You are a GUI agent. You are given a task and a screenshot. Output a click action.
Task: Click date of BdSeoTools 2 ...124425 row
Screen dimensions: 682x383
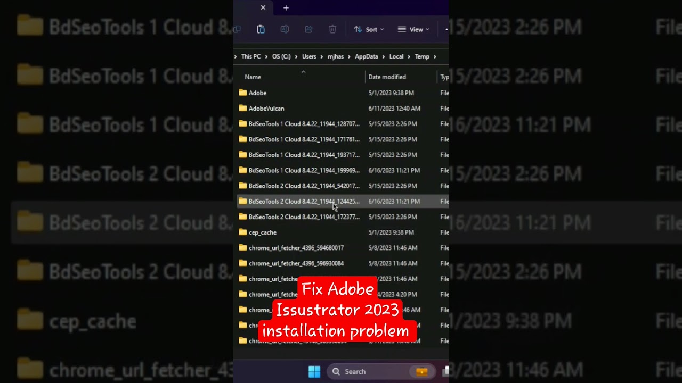click(x=394, y=201)
